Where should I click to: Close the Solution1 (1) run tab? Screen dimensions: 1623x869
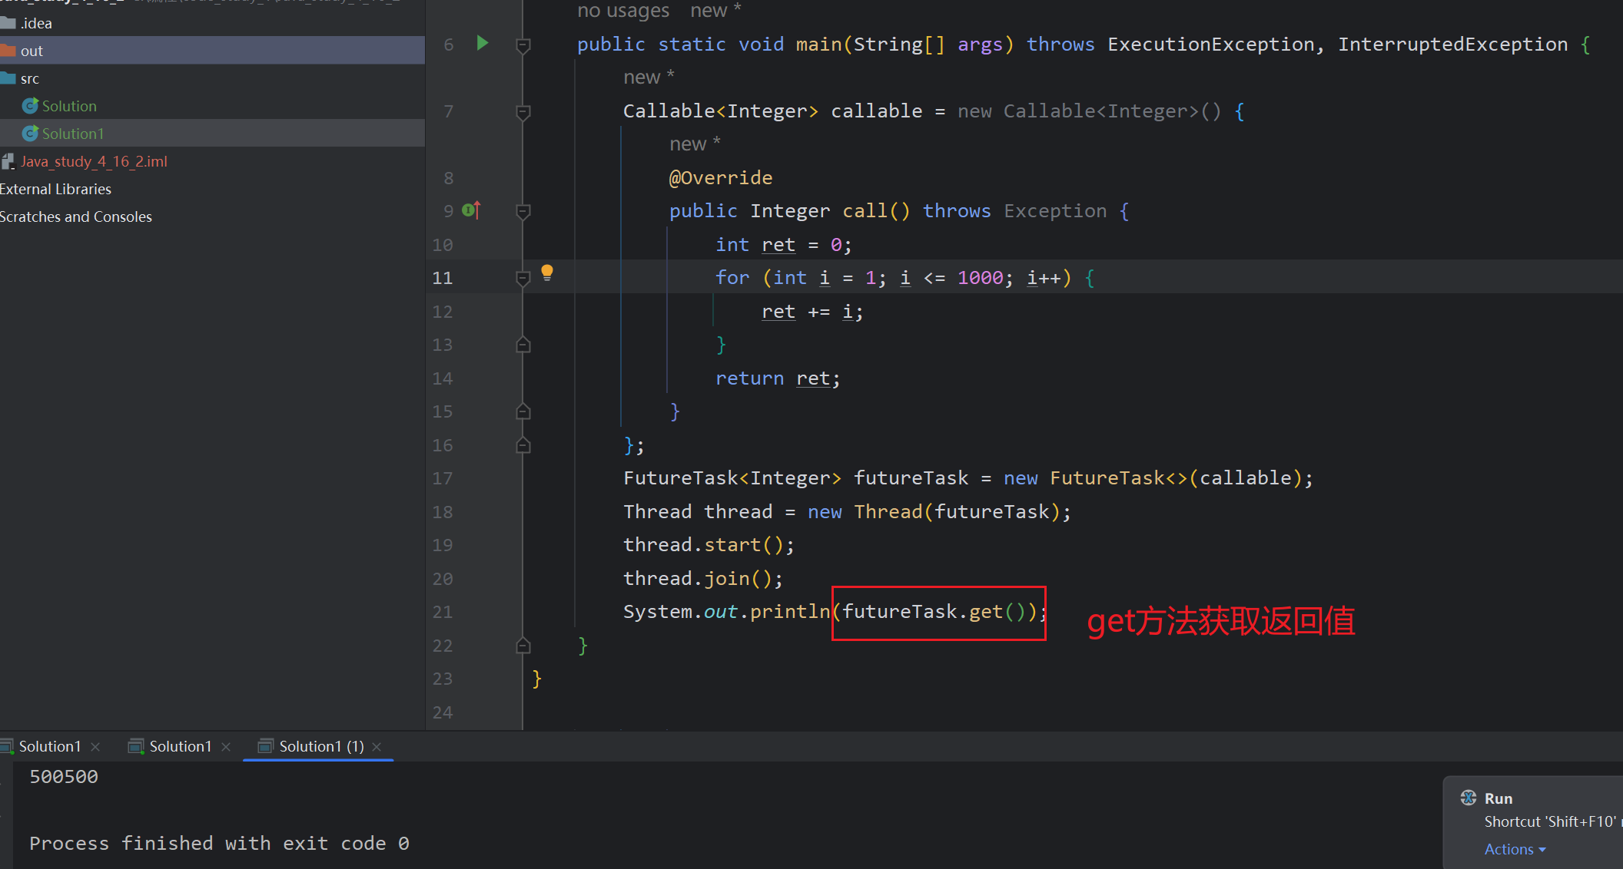coord(377,747)
